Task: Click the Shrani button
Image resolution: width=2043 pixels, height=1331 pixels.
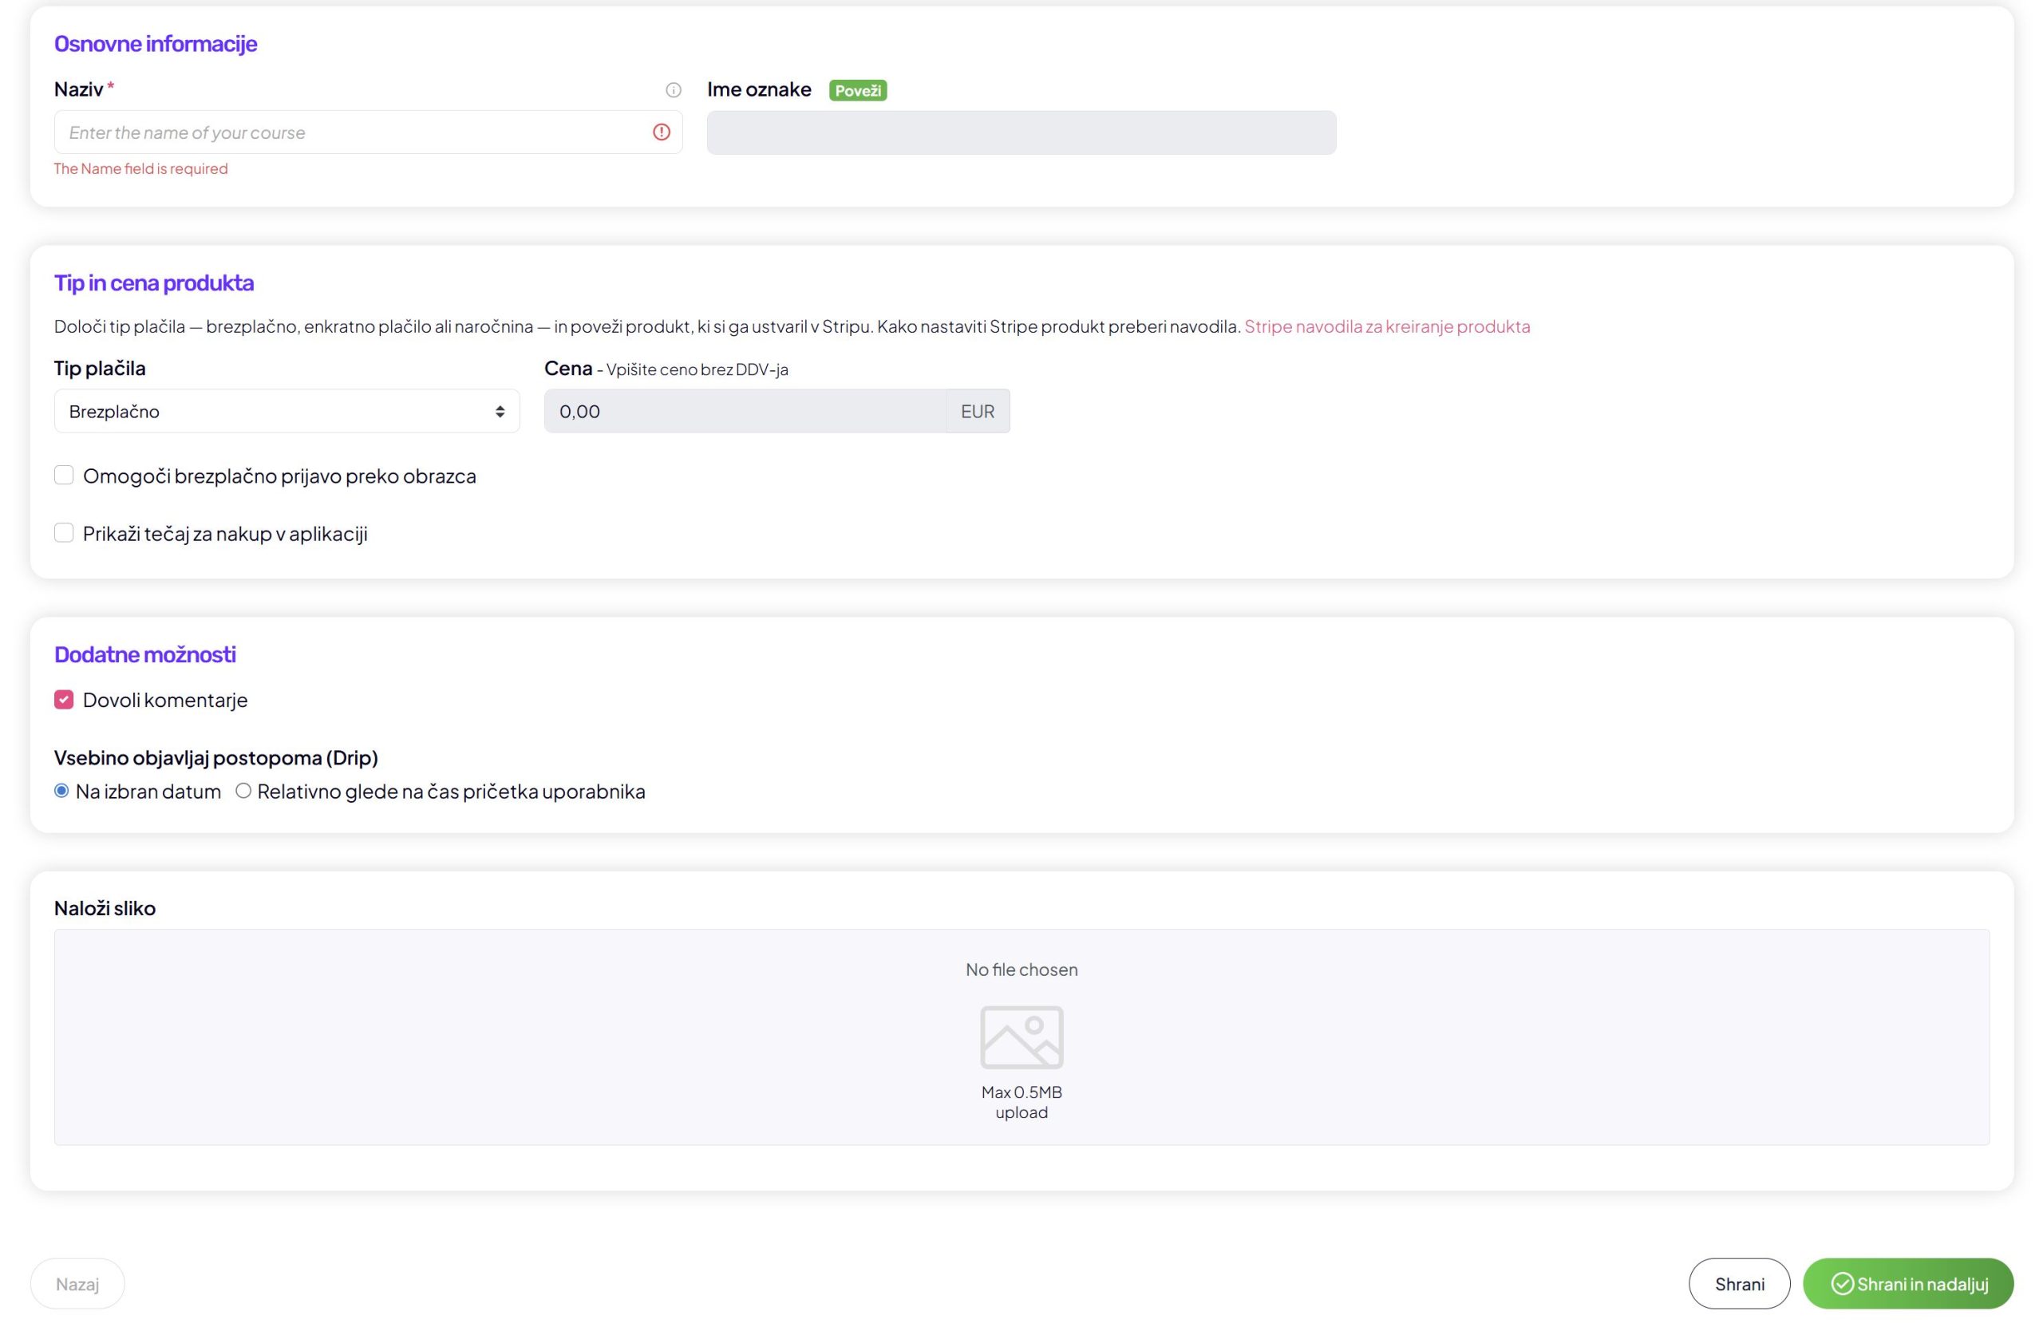Action: click(x=1738, y=1283)
